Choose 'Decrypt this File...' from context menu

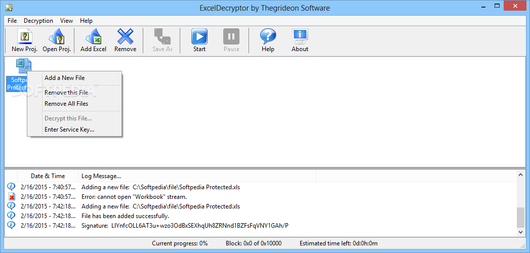74,118
